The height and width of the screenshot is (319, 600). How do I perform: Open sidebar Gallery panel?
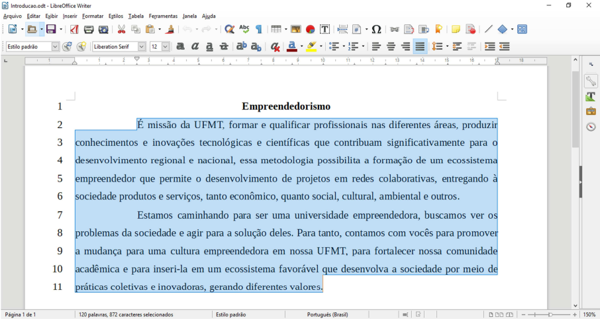tap(591, 111)
